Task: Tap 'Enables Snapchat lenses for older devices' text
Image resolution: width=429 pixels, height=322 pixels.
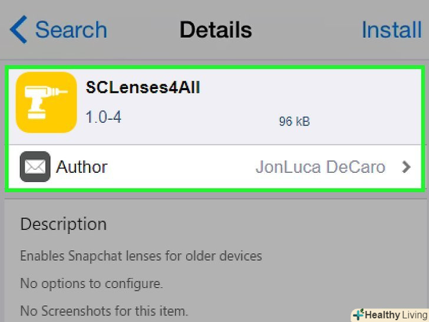Action: point(141,256)
